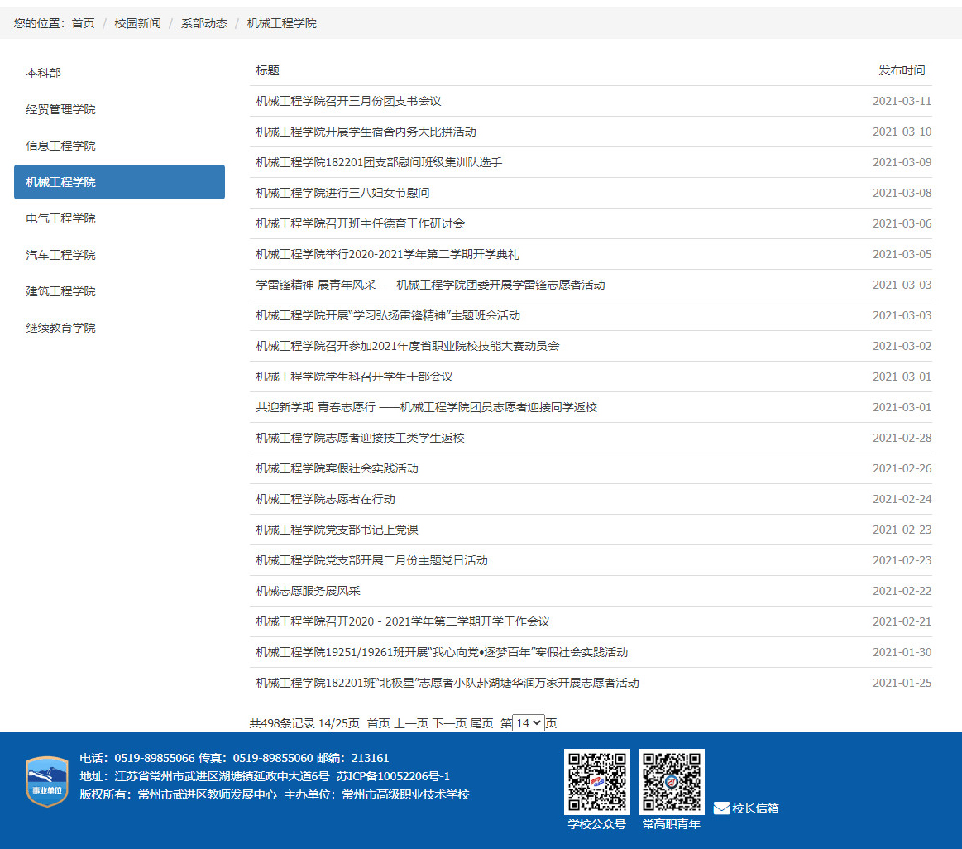Viewport: 962px width, 849px height.
Task: Open the page number dropdown showing 14
Action: (x=529, y=722)
